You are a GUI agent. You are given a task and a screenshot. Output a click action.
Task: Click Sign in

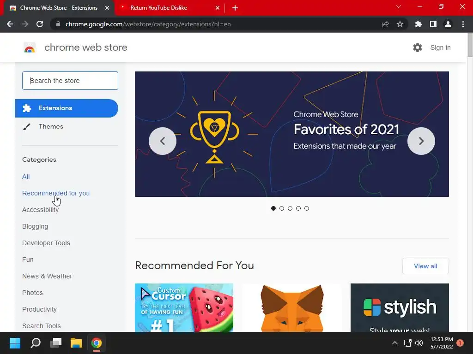(440, 47)
